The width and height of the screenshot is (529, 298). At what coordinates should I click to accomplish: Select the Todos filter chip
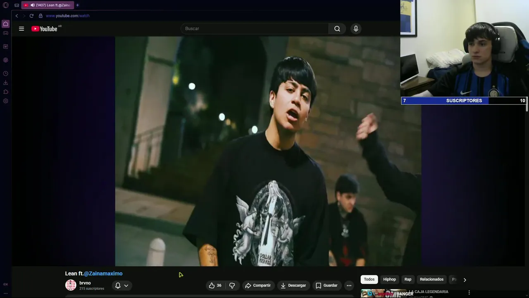pos(369,279)
